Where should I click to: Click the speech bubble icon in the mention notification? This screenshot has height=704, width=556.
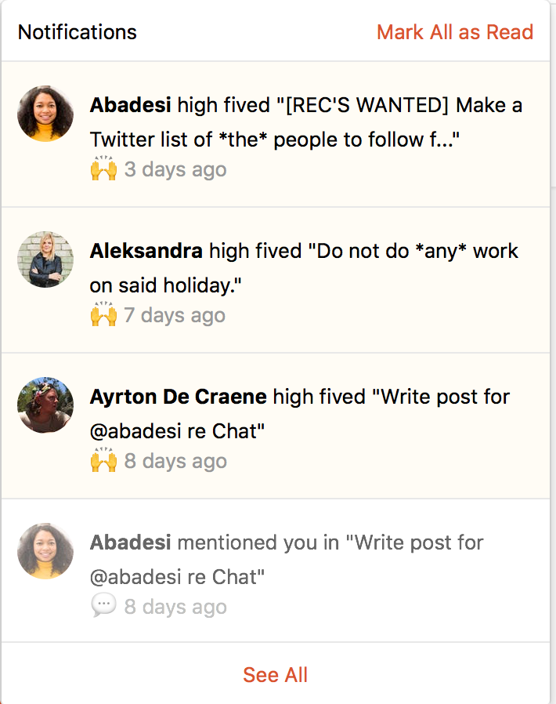point(103,606)
